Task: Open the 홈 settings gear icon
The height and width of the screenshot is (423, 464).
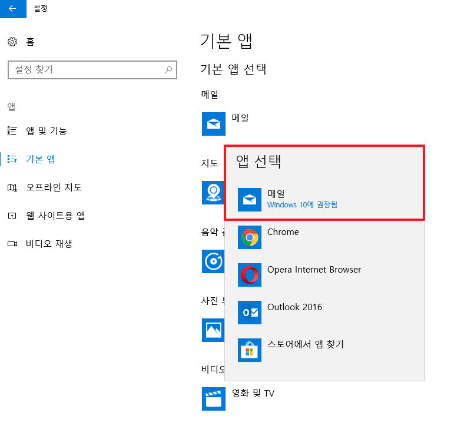Action: pos(12,42)
